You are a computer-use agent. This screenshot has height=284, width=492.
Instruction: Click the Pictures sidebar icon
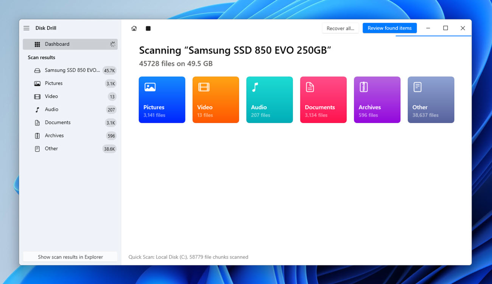tap(37, 83)
